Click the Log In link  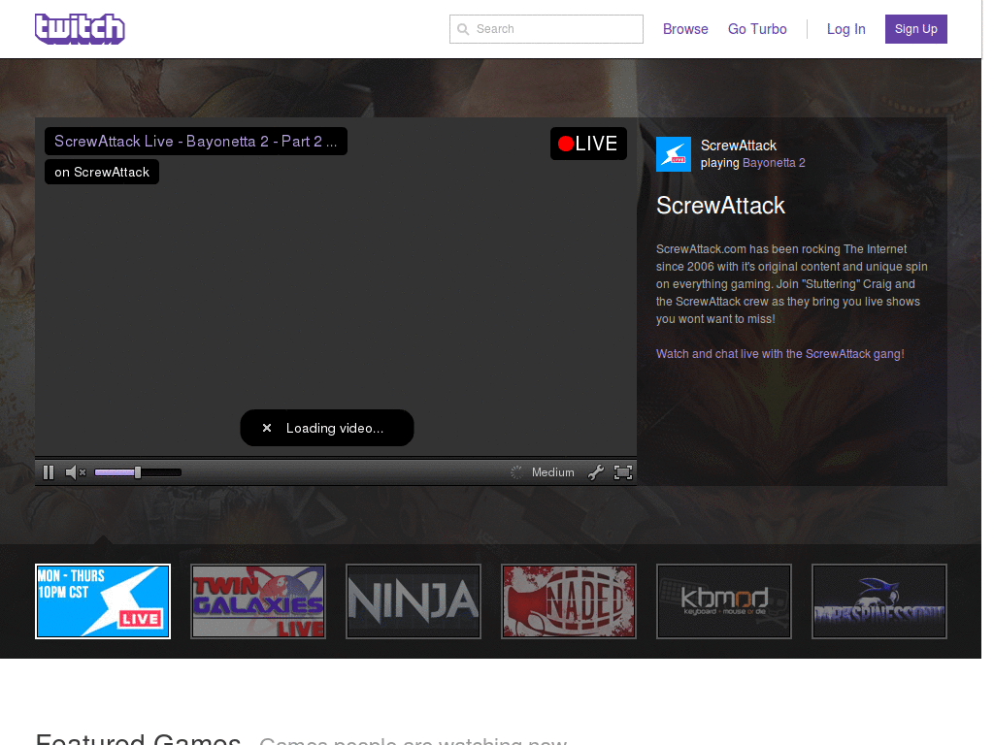(845, 29)
